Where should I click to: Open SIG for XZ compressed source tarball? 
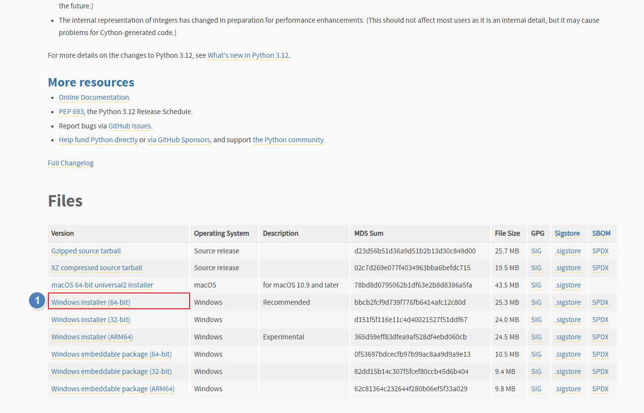pos(536,268)
